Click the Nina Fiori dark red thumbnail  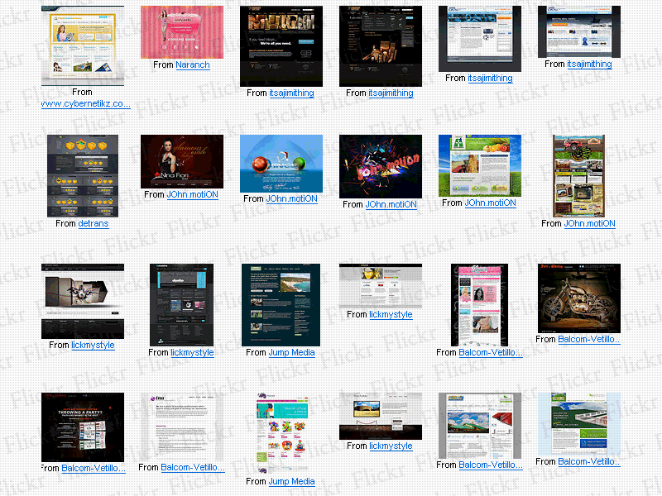(x=182, y=162)
